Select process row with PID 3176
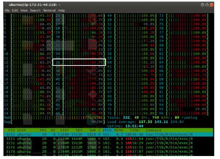The height and width of the screenshot is (159, 220). tap(109, 147)
